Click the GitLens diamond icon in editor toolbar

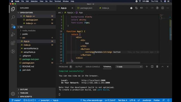[x=131, y=8]
